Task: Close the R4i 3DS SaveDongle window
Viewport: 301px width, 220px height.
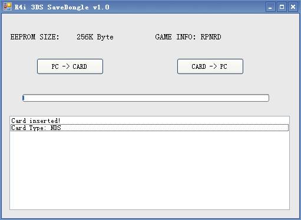Action: pos(293,7)
